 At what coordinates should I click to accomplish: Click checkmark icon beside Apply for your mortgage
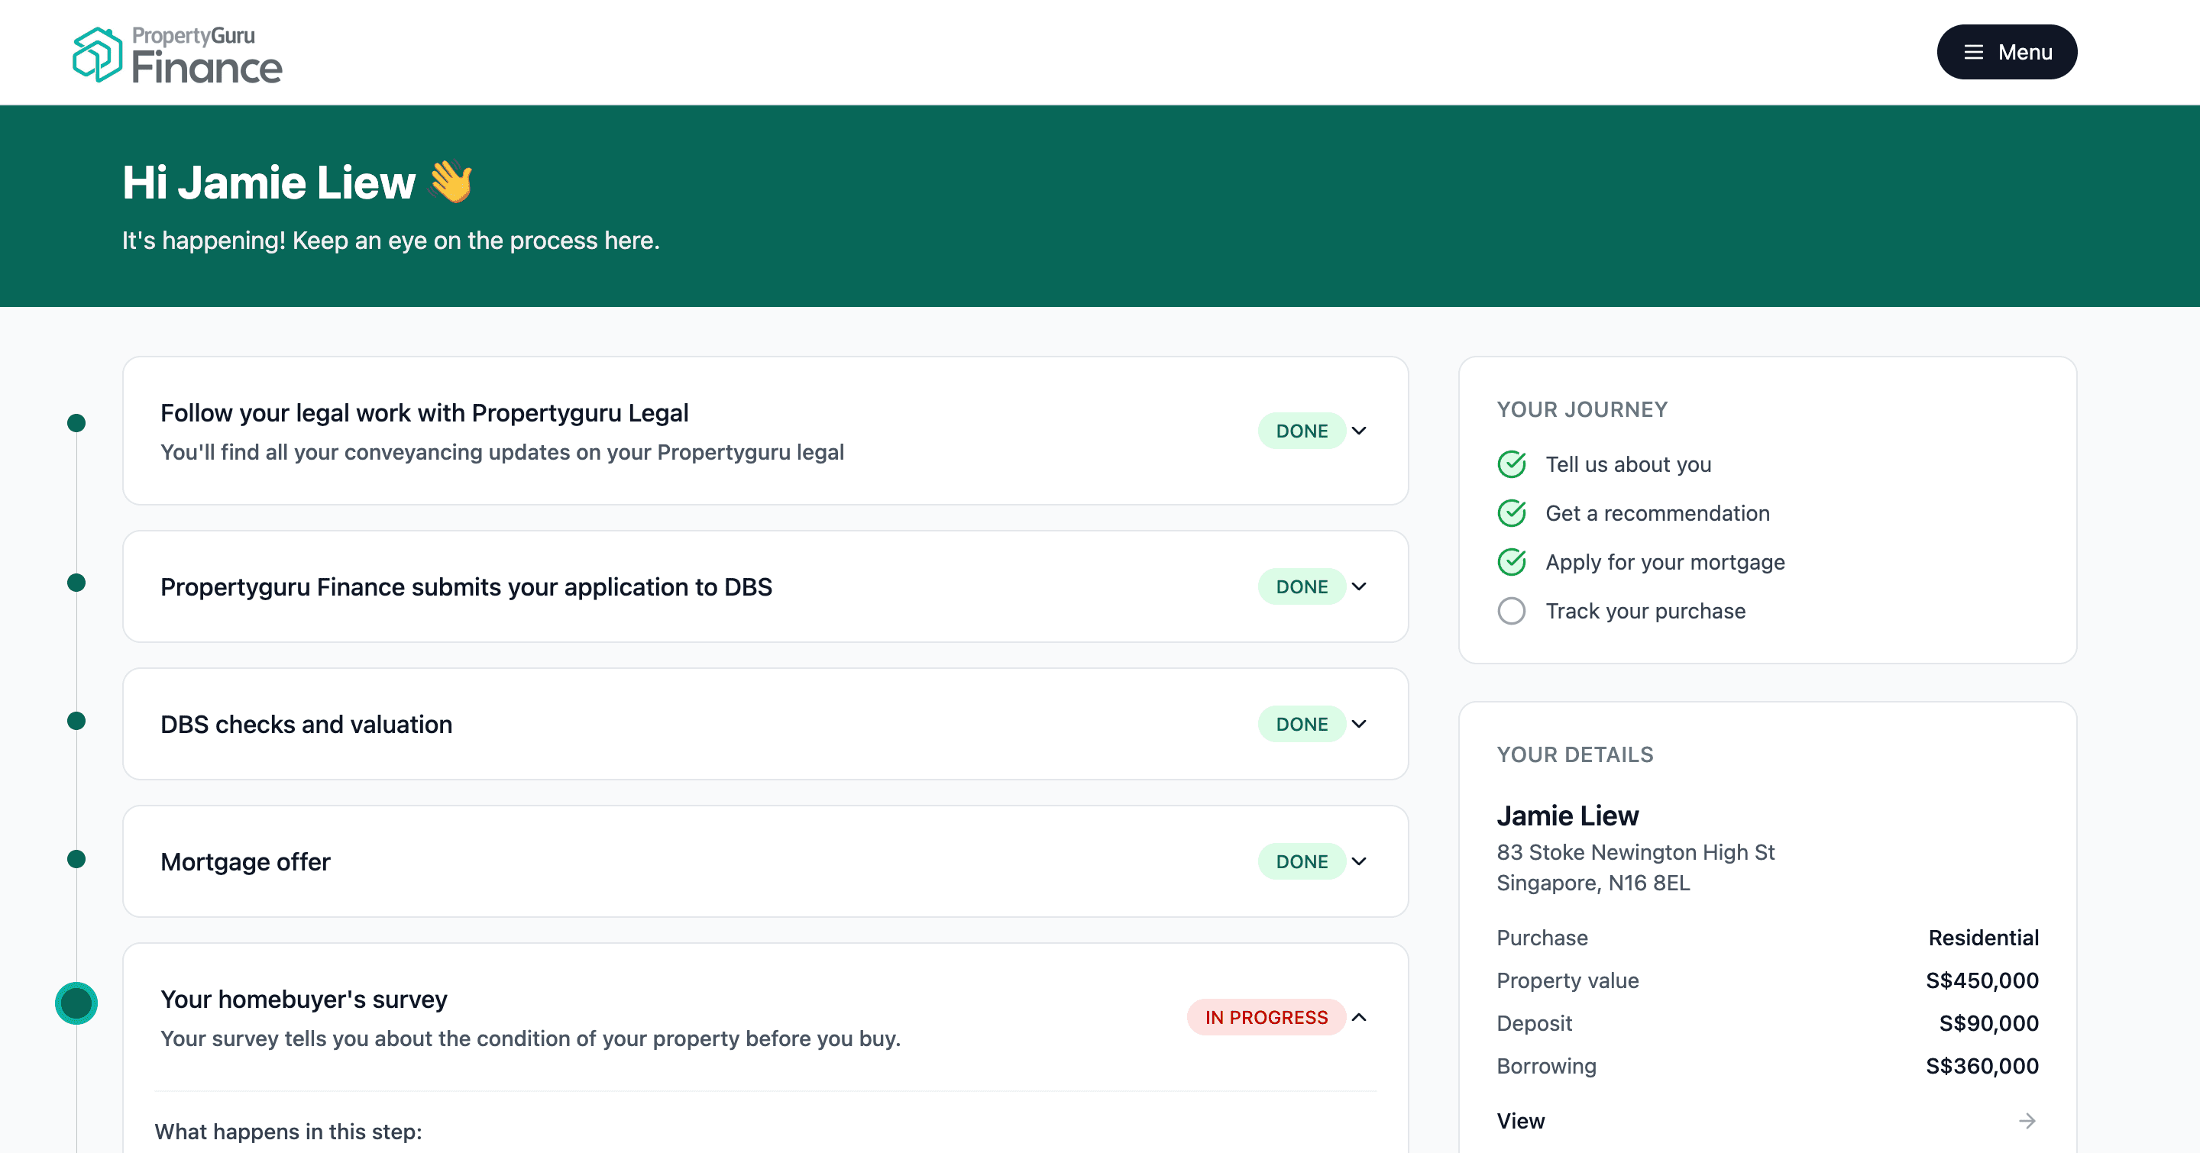pyautogui.click(x=1512, y=563)
